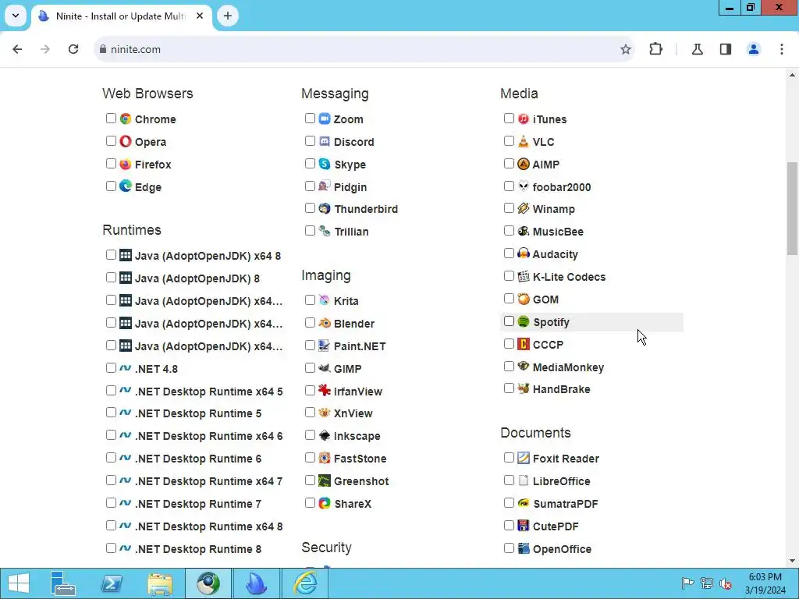The image size is (799, 599).
Task: Click the Opera logo icon
Action: 126,141
